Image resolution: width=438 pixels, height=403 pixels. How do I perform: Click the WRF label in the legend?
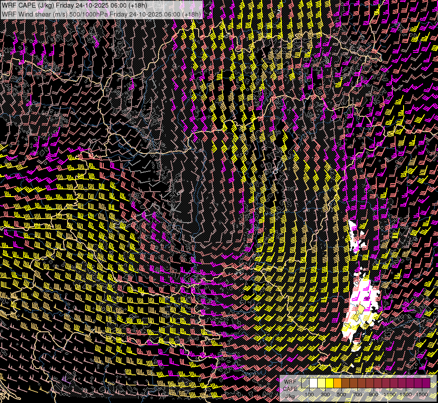click(x=290, y=382)
